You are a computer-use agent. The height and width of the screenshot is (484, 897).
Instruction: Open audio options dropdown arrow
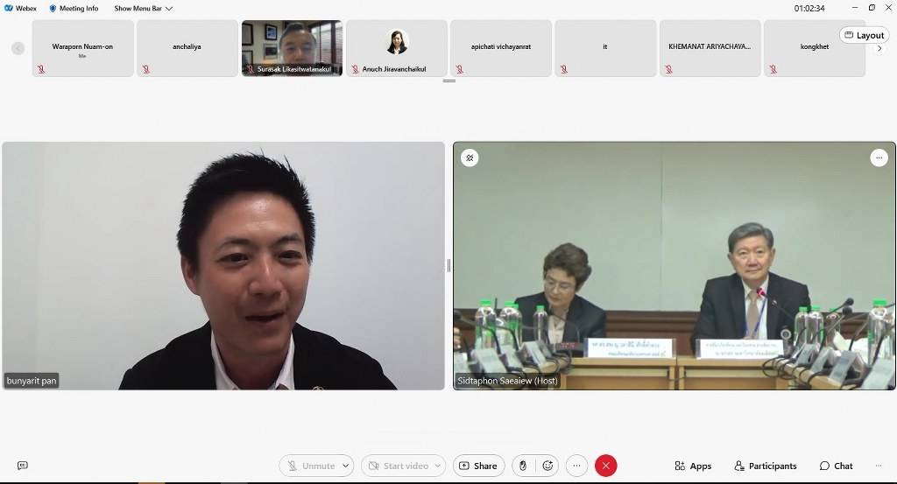point(345,466)
